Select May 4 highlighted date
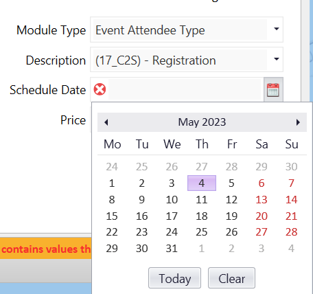 click(202, 183)
